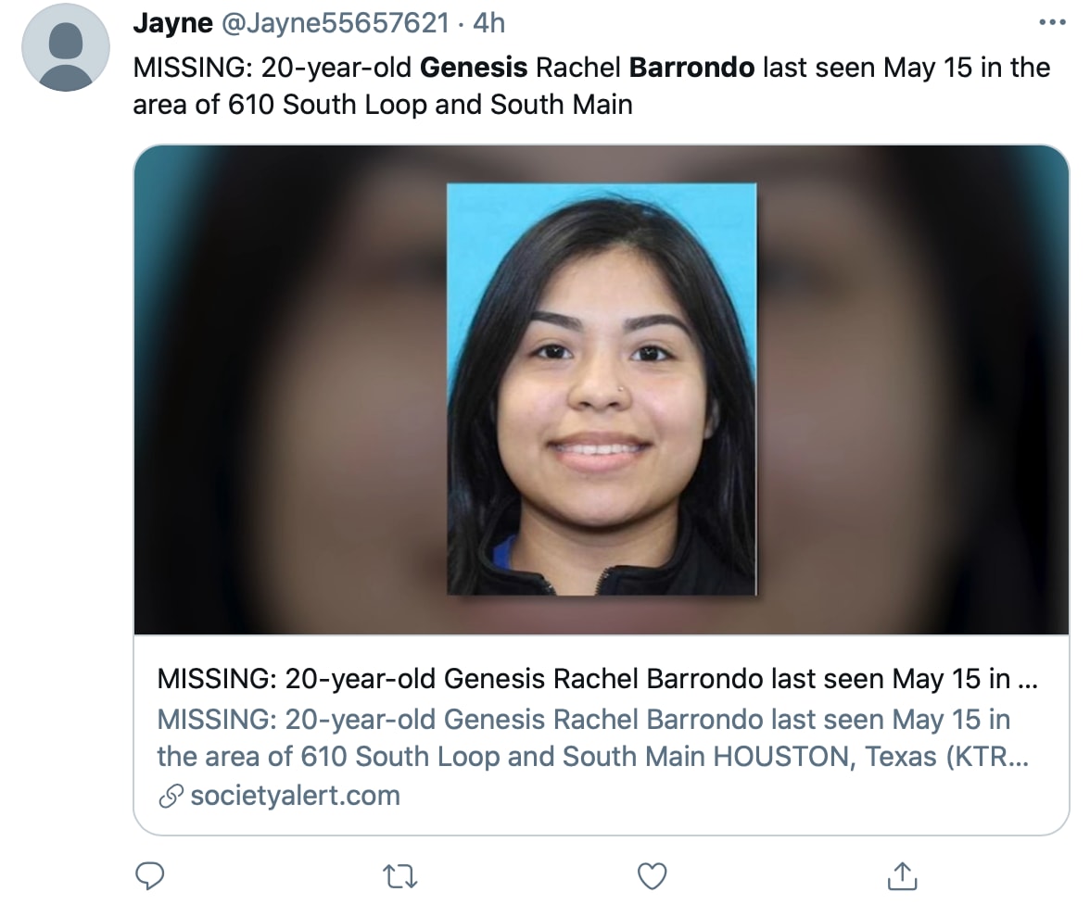
Task: Click the chain link icon beside societyalert.com
Action: tap(171, 796)
